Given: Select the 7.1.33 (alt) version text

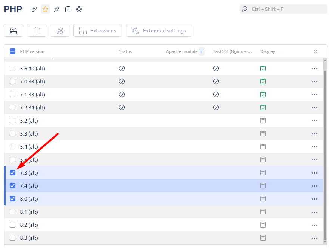Looking at the screenshot, I should 32,95.
